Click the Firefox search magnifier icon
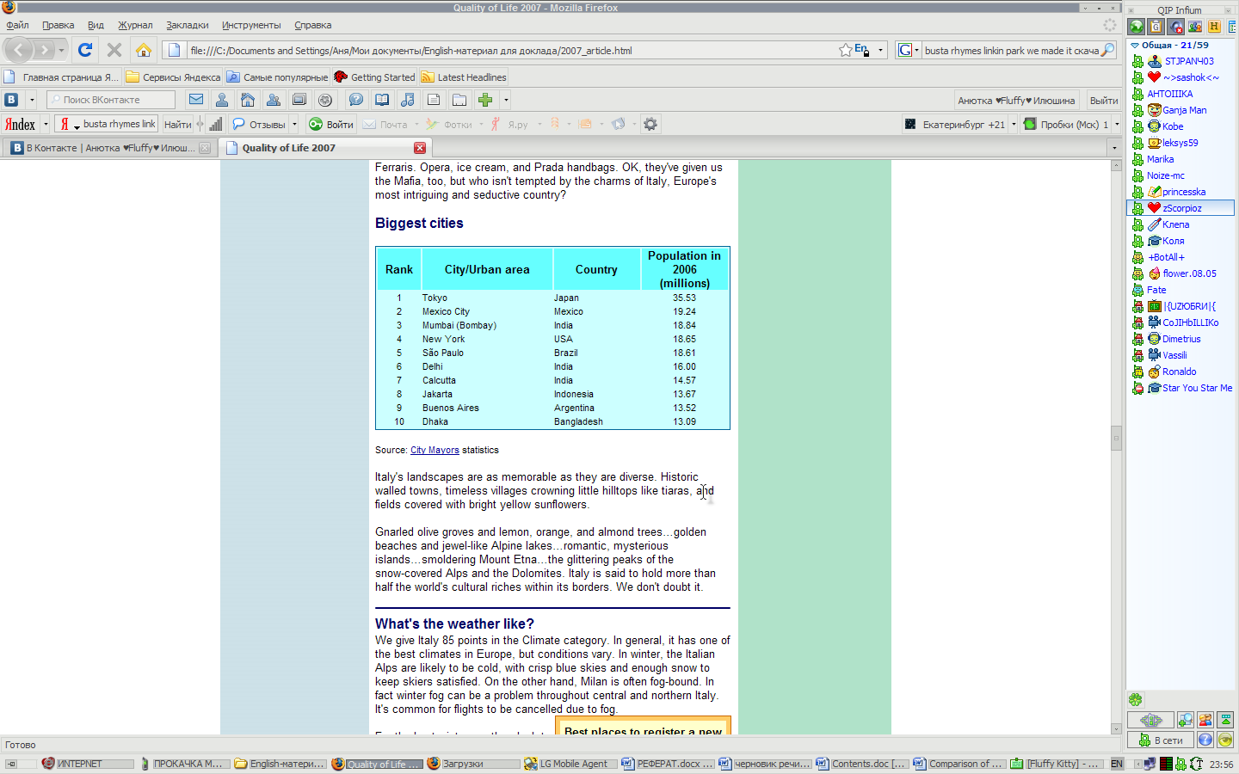Screen dimensions: 1239x774 click(x=1108, y=50)
